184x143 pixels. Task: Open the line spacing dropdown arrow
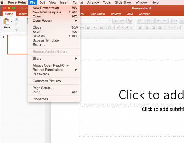click(177, 21)
